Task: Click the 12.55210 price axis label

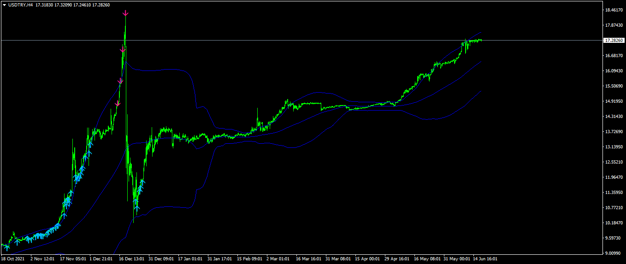Action: (614, 162)
